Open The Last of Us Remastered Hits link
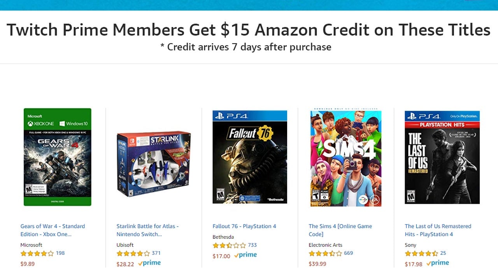Screen dimensions: 498x280 point(438,230)
